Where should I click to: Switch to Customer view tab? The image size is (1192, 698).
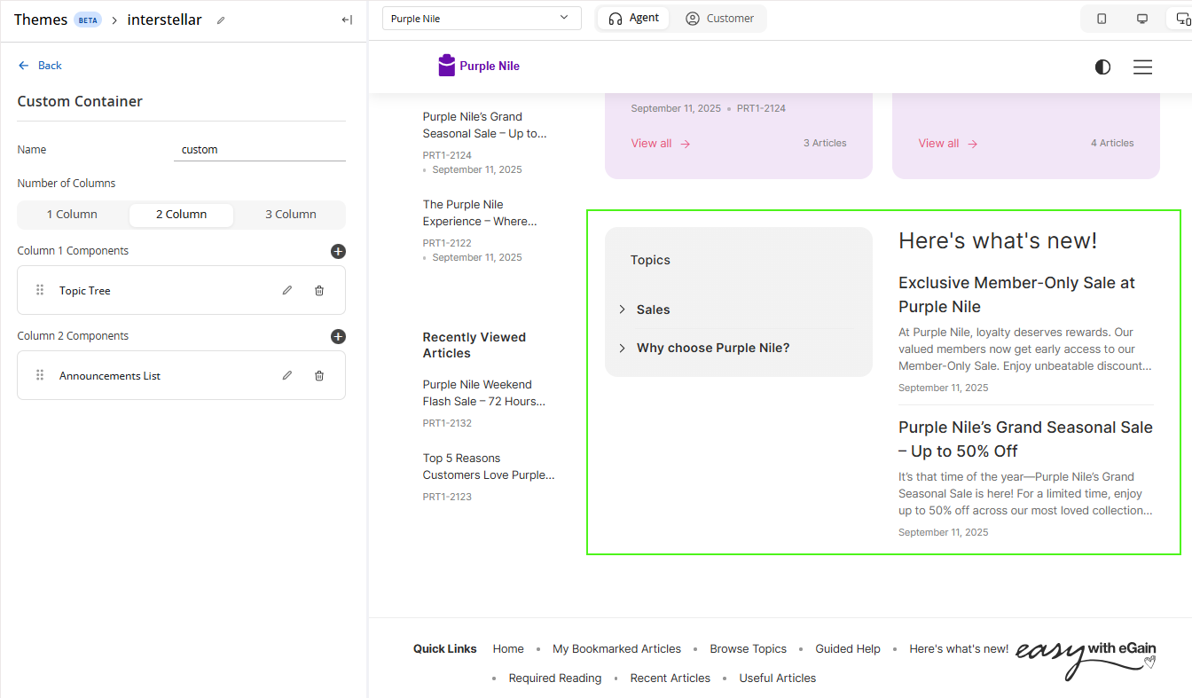pos(719,19)
